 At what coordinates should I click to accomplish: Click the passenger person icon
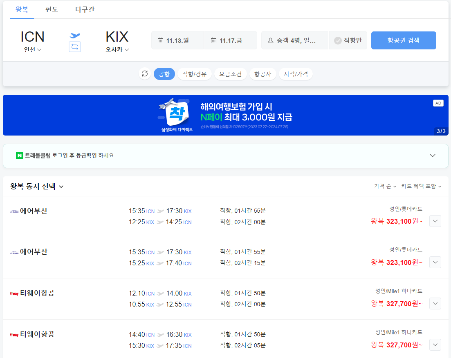tap(270, 40)
